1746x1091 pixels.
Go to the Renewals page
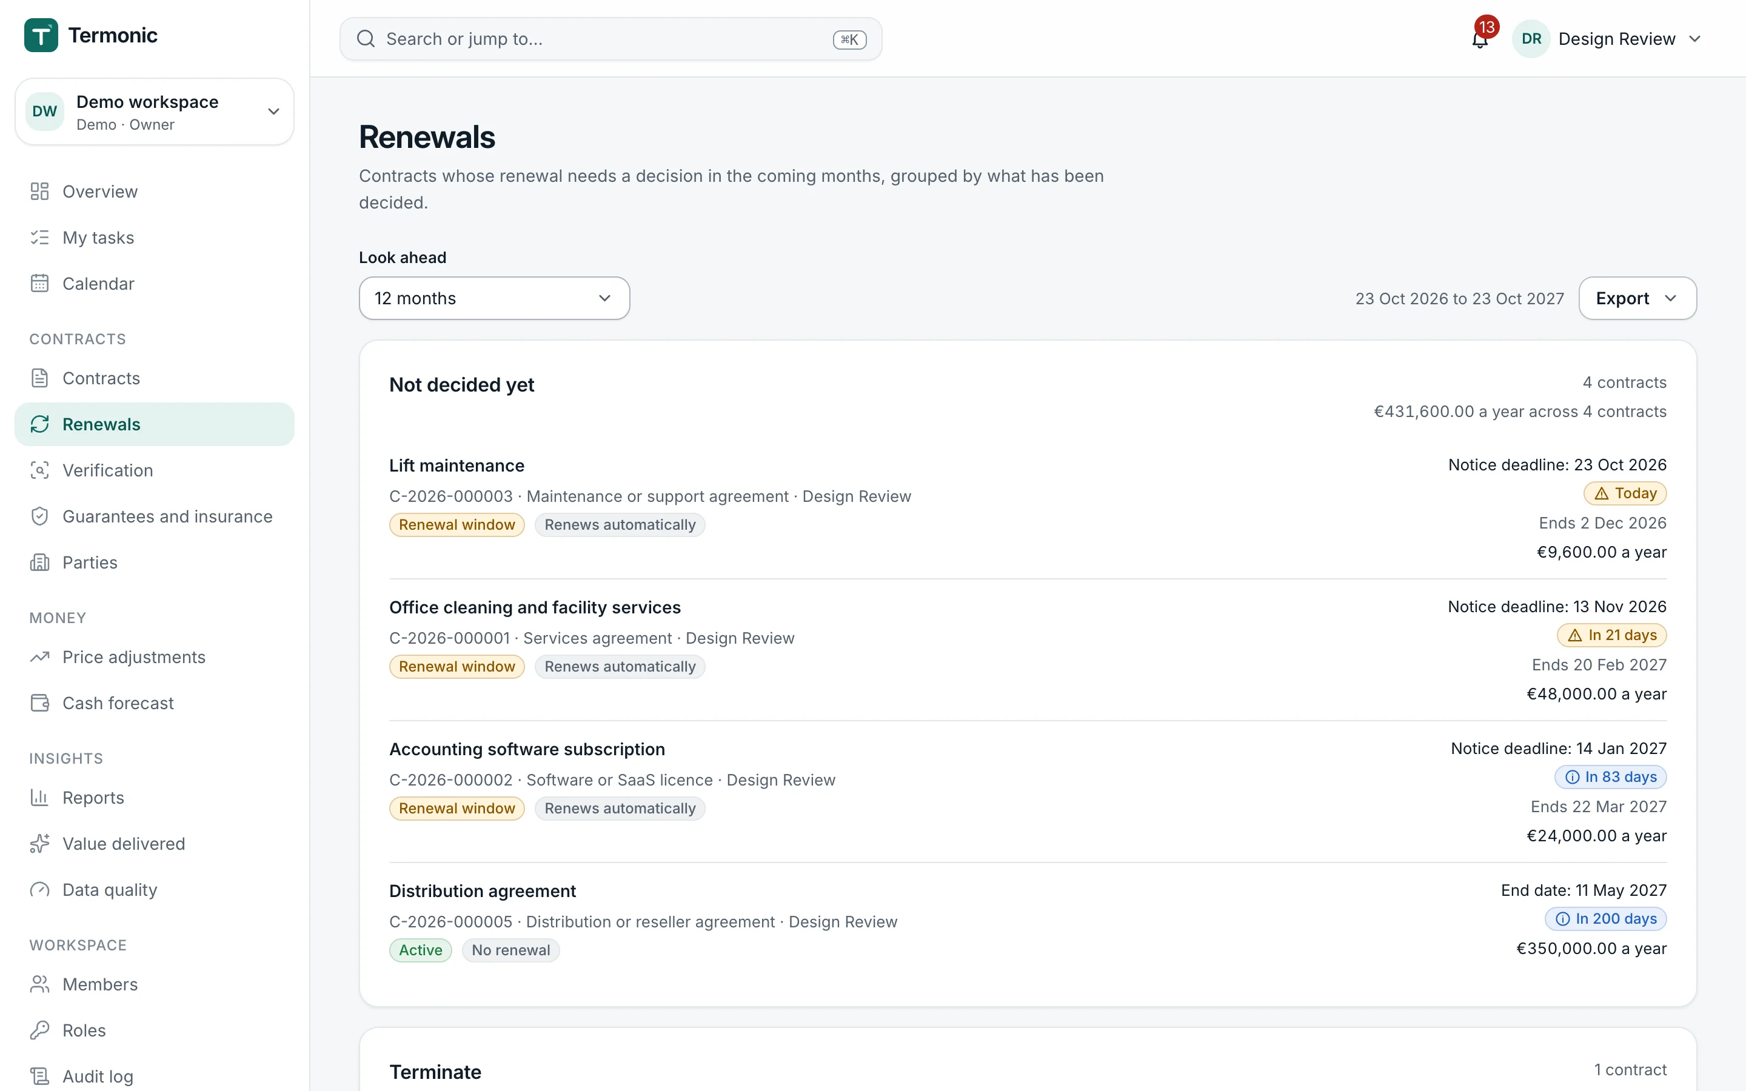click(155, 424)
